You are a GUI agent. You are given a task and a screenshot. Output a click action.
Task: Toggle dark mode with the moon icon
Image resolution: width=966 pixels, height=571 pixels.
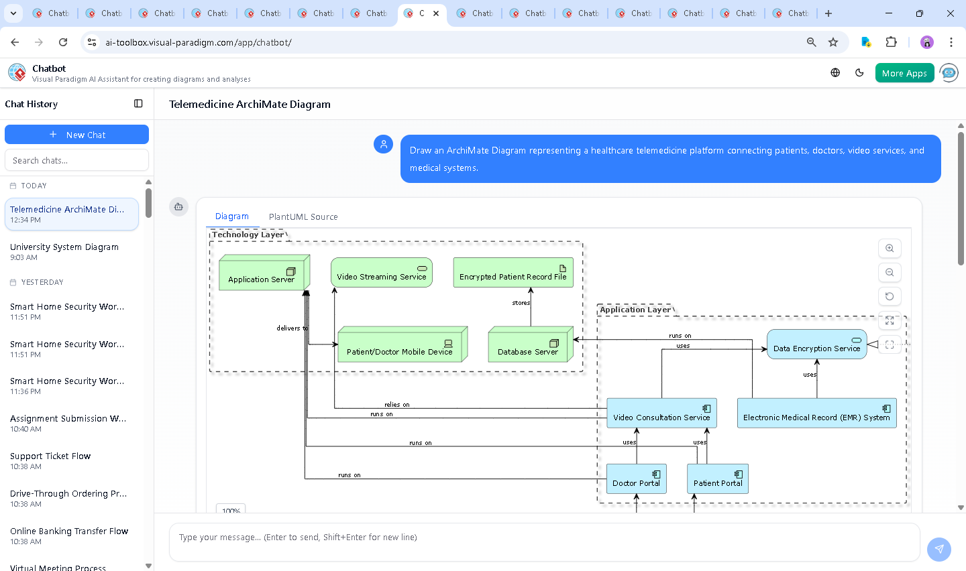859,72
